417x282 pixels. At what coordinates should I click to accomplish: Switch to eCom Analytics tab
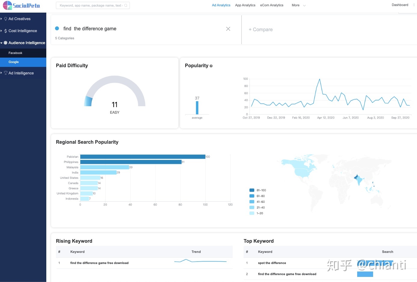tap(272, 5)
